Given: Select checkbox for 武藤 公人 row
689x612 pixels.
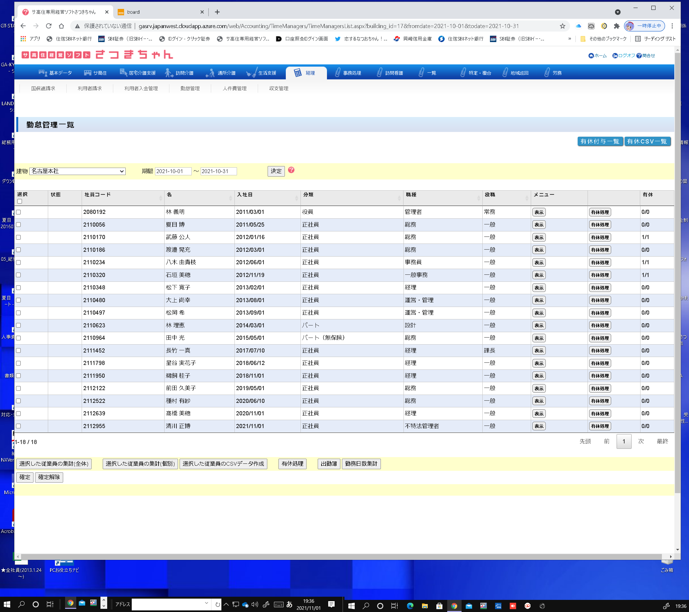Looking at the screenshot, I should (19, 237).
